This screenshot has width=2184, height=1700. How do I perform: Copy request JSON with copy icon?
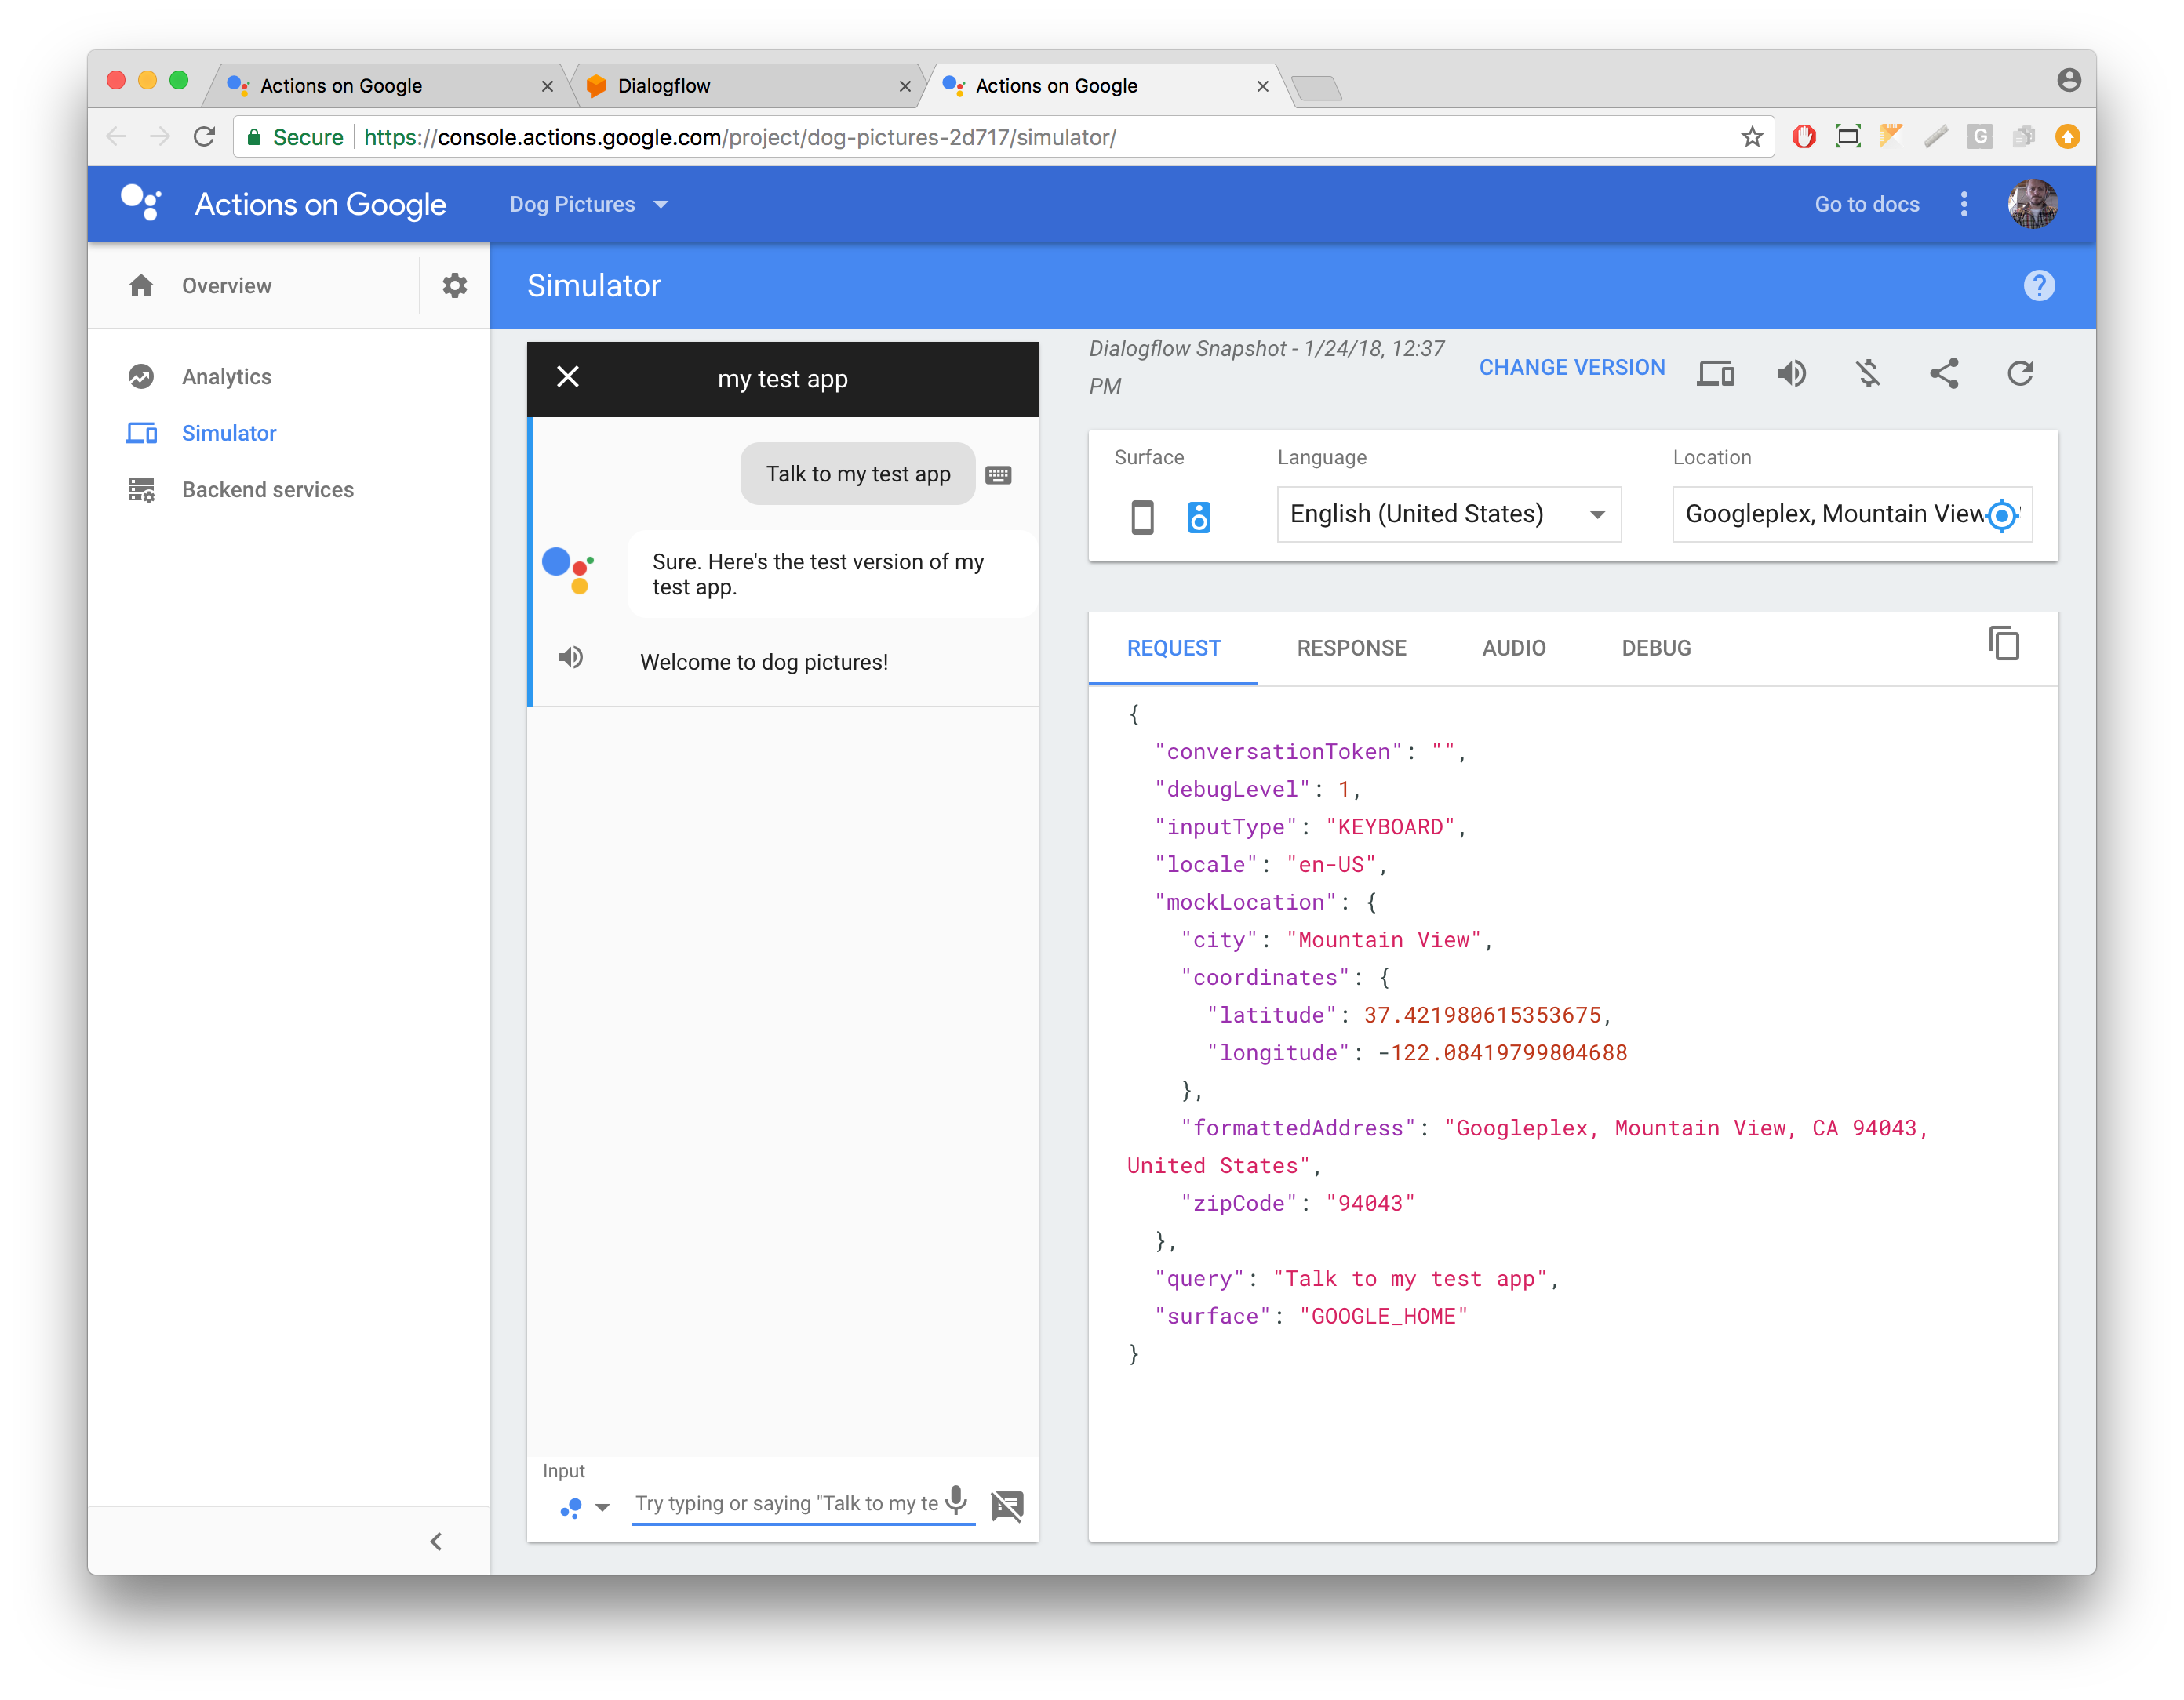pyautogui.click(x=2004, y=644)
